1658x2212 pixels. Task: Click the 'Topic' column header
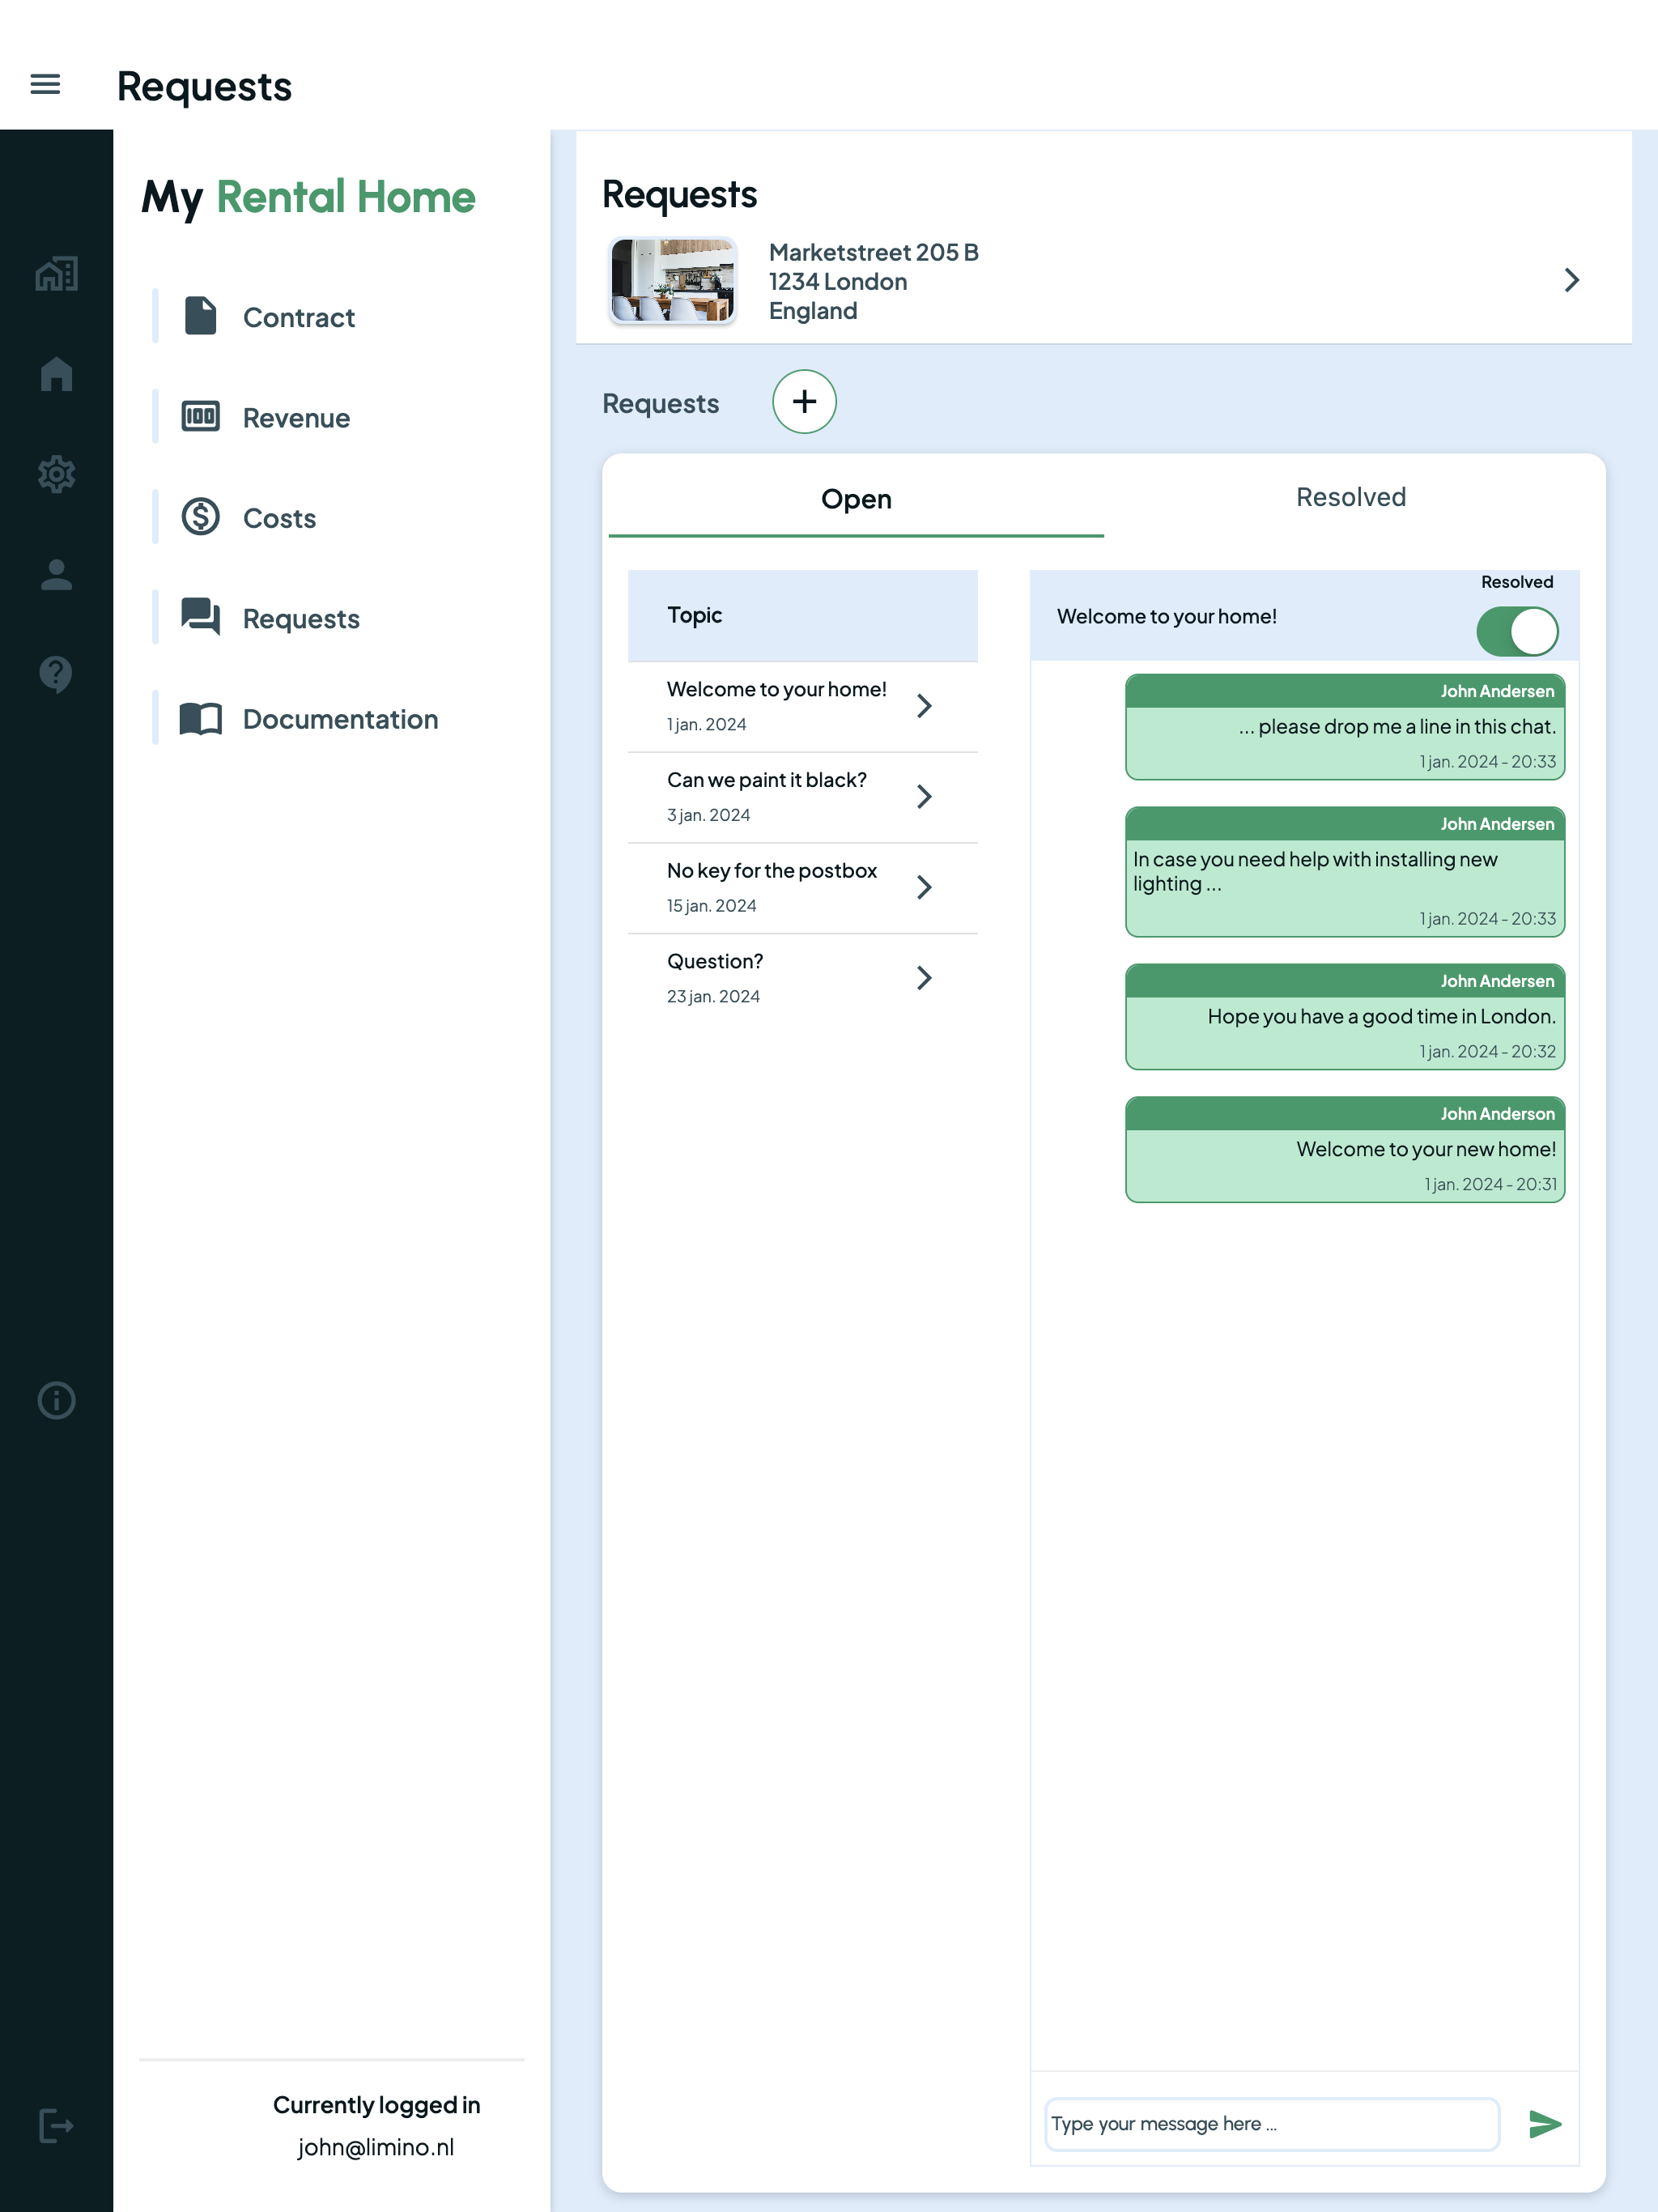coord(802,615)
